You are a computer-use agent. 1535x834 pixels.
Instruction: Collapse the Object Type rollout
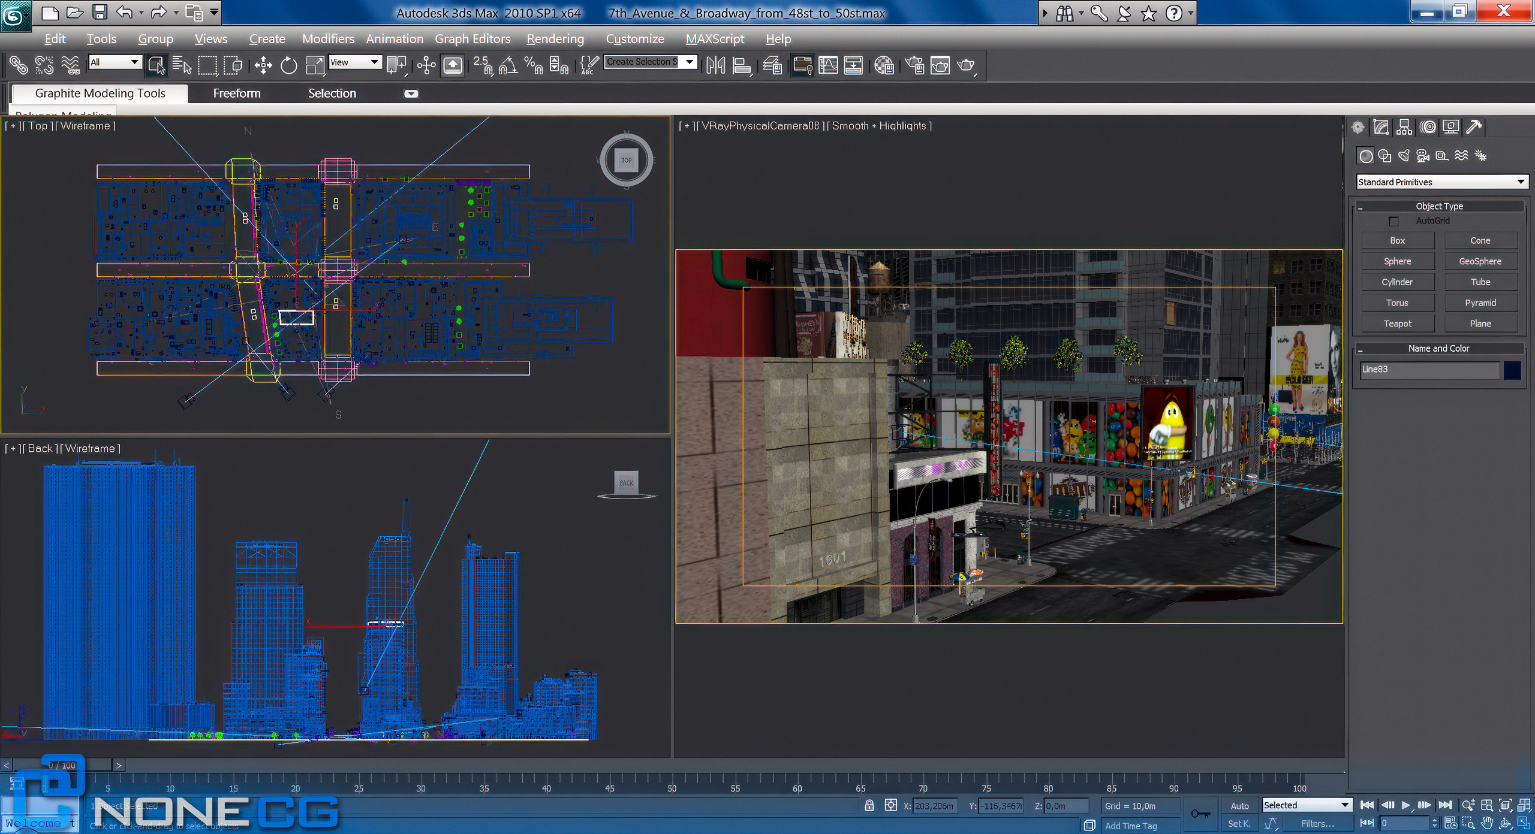click(x=1439, y=206)
